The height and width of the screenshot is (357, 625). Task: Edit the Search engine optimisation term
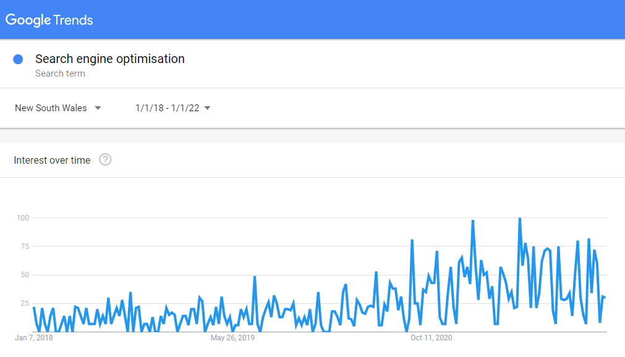110,59
